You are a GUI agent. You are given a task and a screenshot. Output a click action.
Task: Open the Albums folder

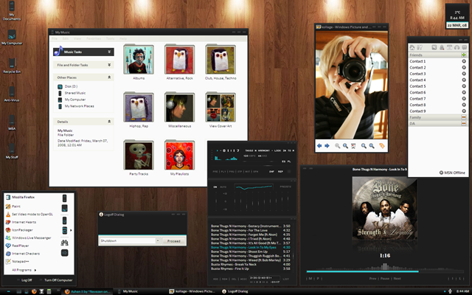tap(139, 59)
